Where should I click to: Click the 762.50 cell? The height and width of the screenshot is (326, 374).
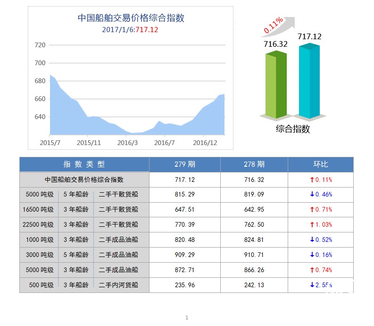(x=254, y=225)
